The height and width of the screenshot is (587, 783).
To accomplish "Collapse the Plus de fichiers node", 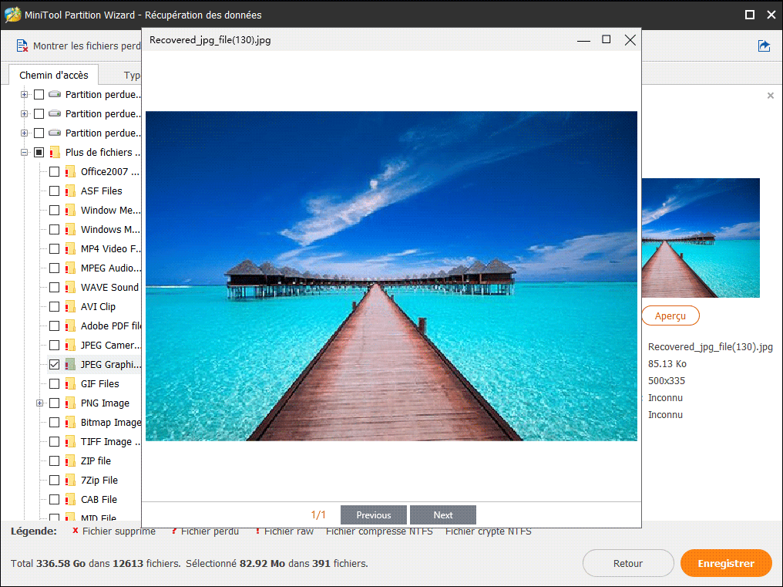I will (24, 152).
